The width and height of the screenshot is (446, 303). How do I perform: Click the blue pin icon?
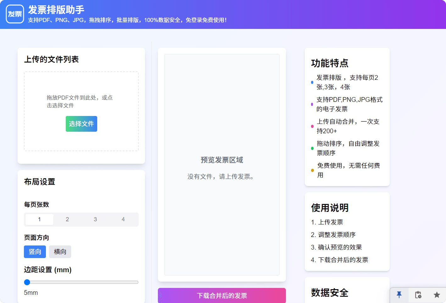click(x=399, y=295)
